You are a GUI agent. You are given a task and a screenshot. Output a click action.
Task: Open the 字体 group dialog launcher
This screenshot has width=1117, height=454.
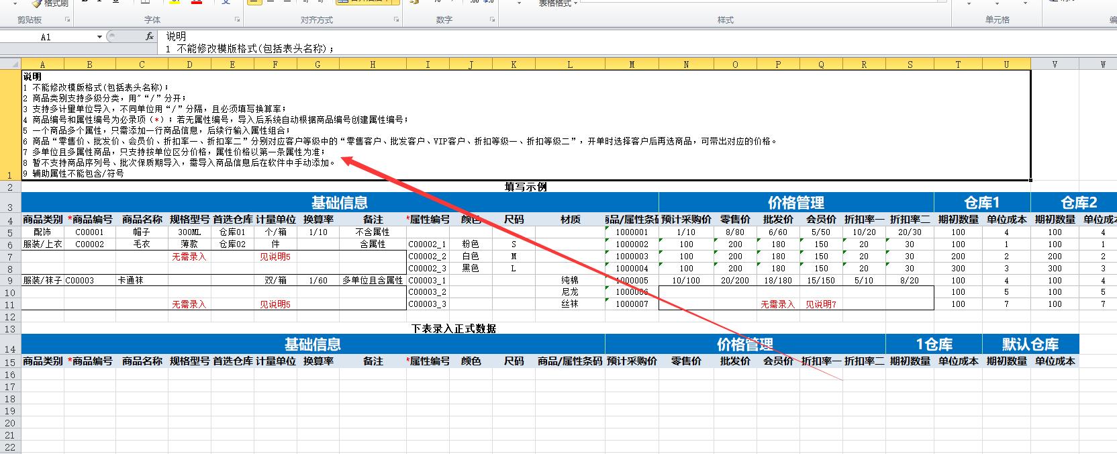tap(236, 20)
